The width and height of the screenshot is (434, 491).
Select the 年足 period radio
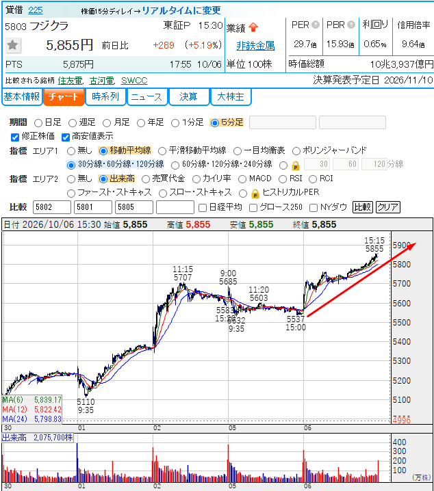click(x=141, y=123)
